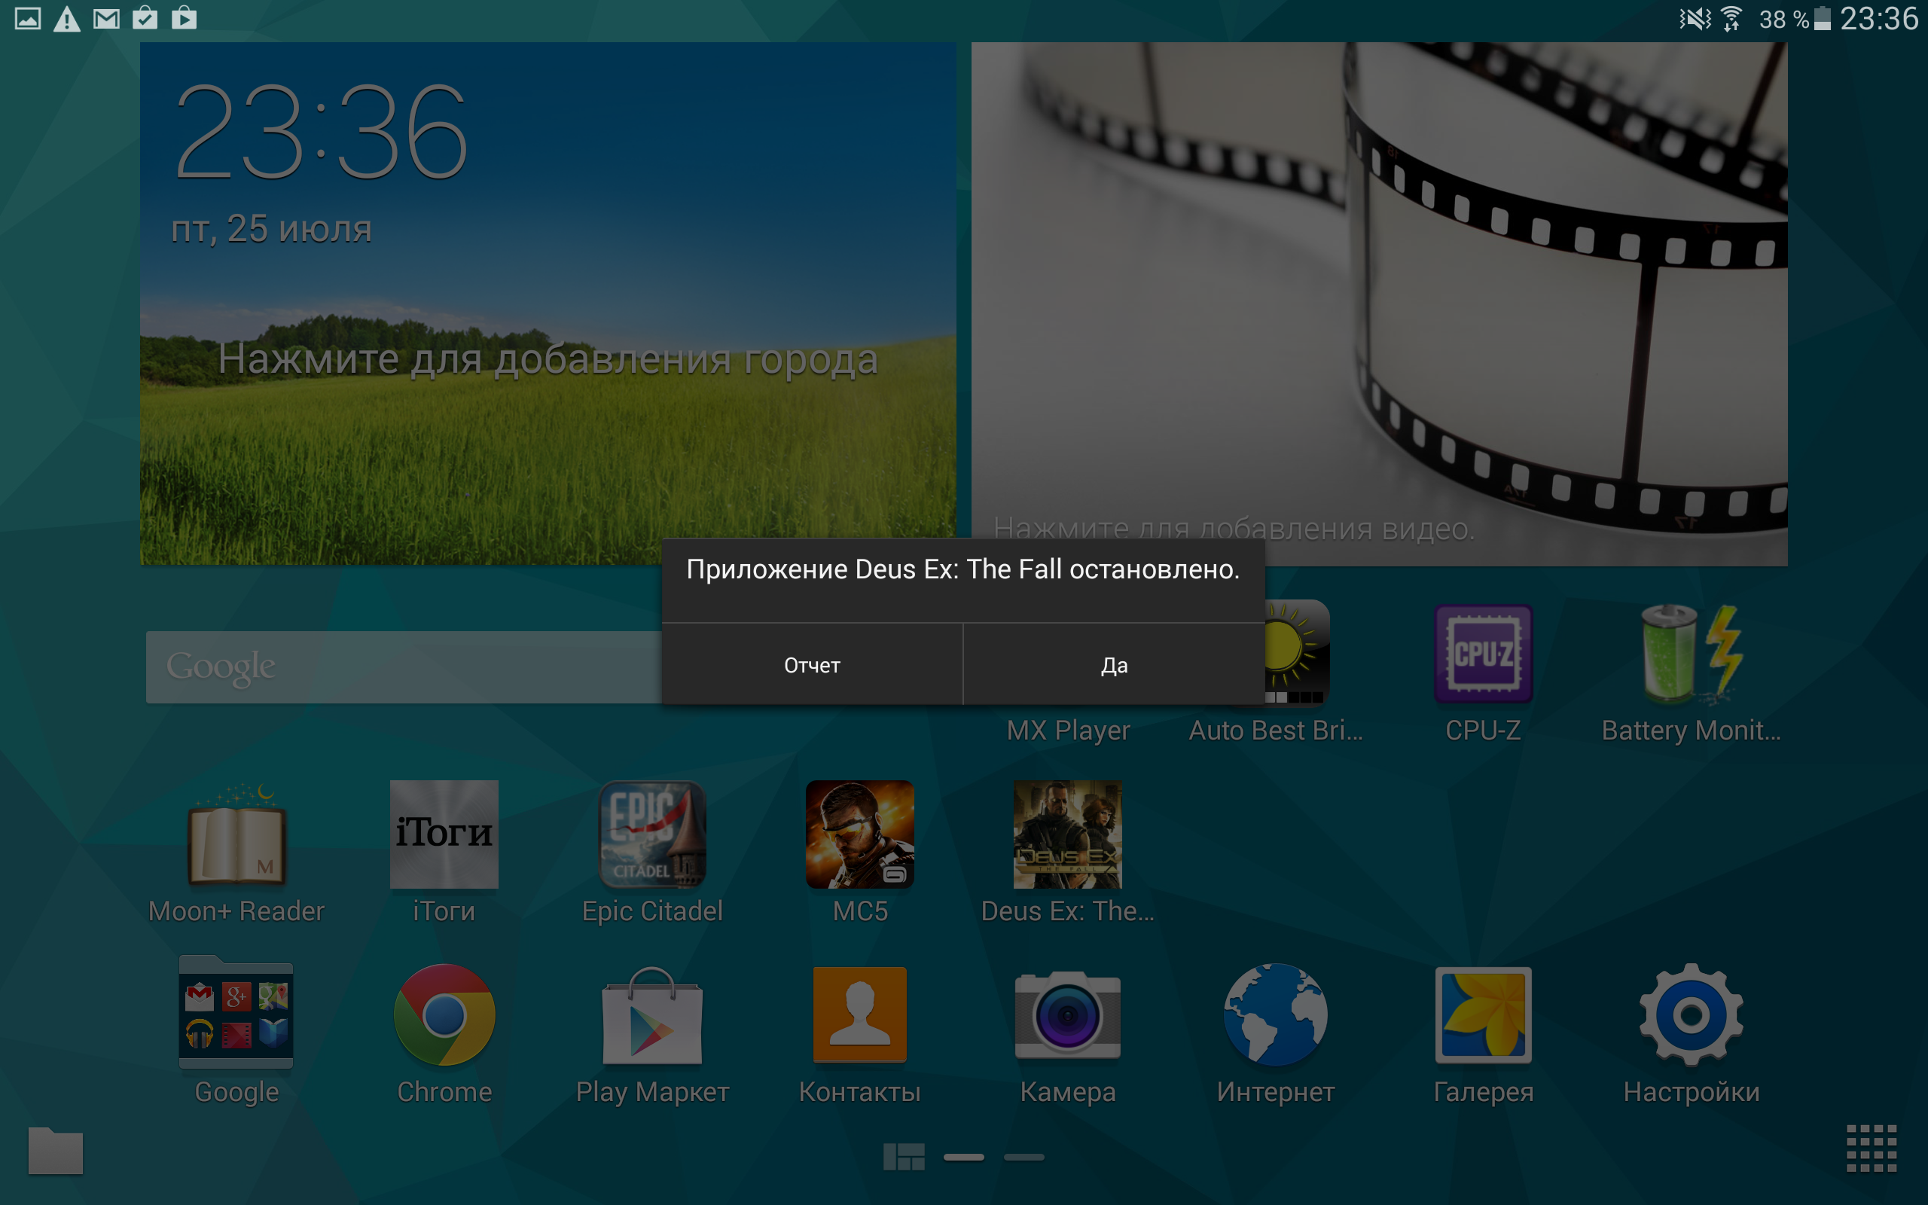Image resolution: width=1928 pixels, height=1205 pixels.
Task: Launch the Камера app
Action: 1066,1014
